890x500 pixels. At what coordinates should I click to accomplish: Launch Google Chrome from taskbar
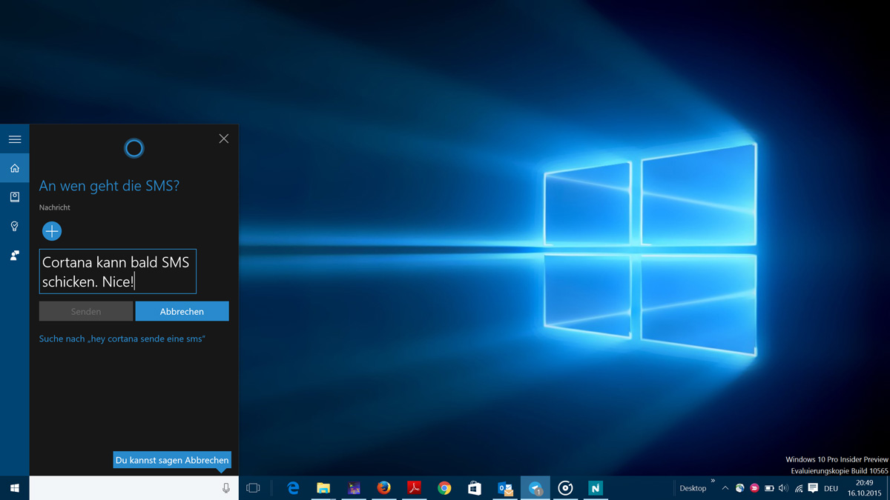pos(444,488)
